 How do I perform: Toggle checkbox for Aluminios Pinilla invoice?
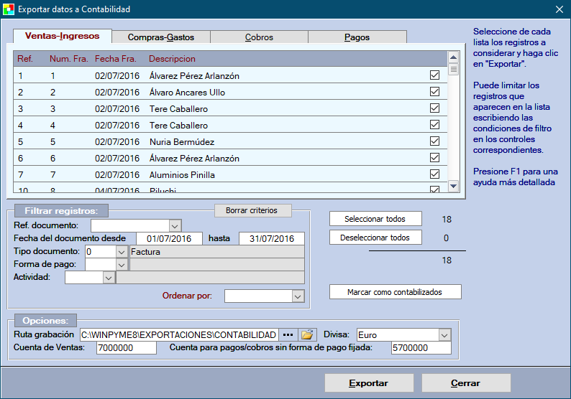434,174
